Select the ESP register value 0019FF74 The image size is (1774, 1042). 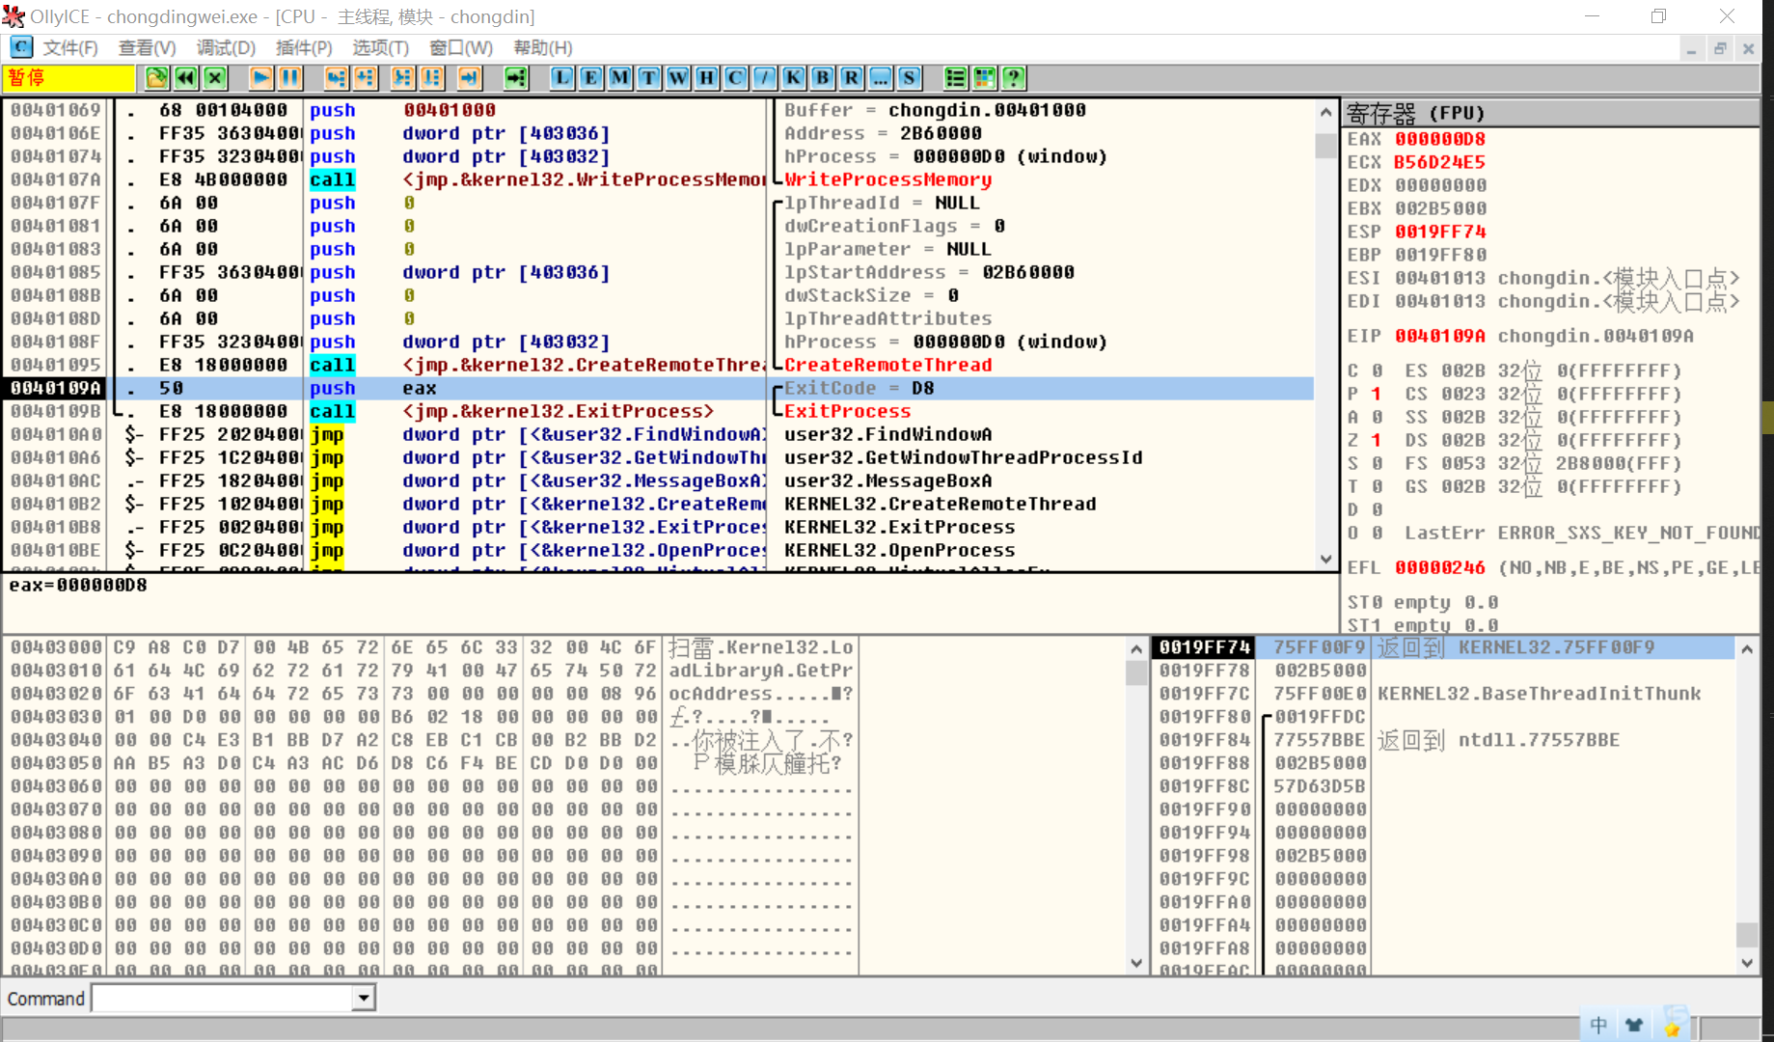pyautogui.click(x=1440, y=232)
